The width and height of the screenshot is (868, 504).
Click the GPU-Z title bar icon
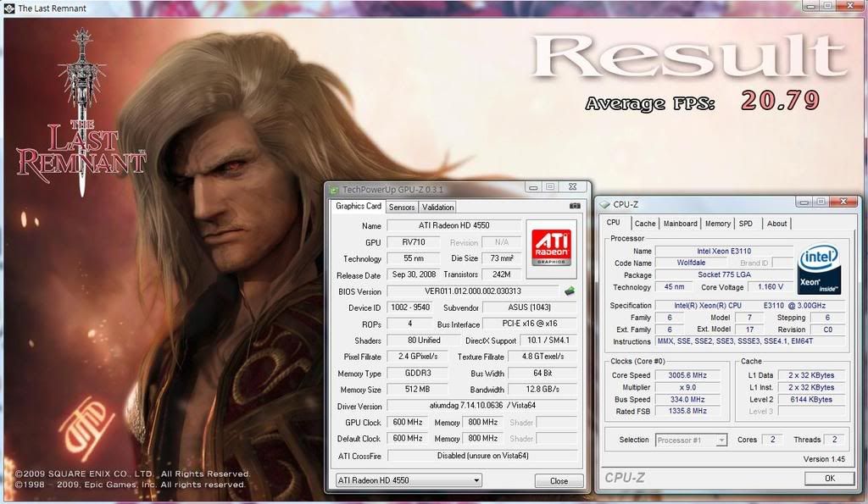pos(334,189)
